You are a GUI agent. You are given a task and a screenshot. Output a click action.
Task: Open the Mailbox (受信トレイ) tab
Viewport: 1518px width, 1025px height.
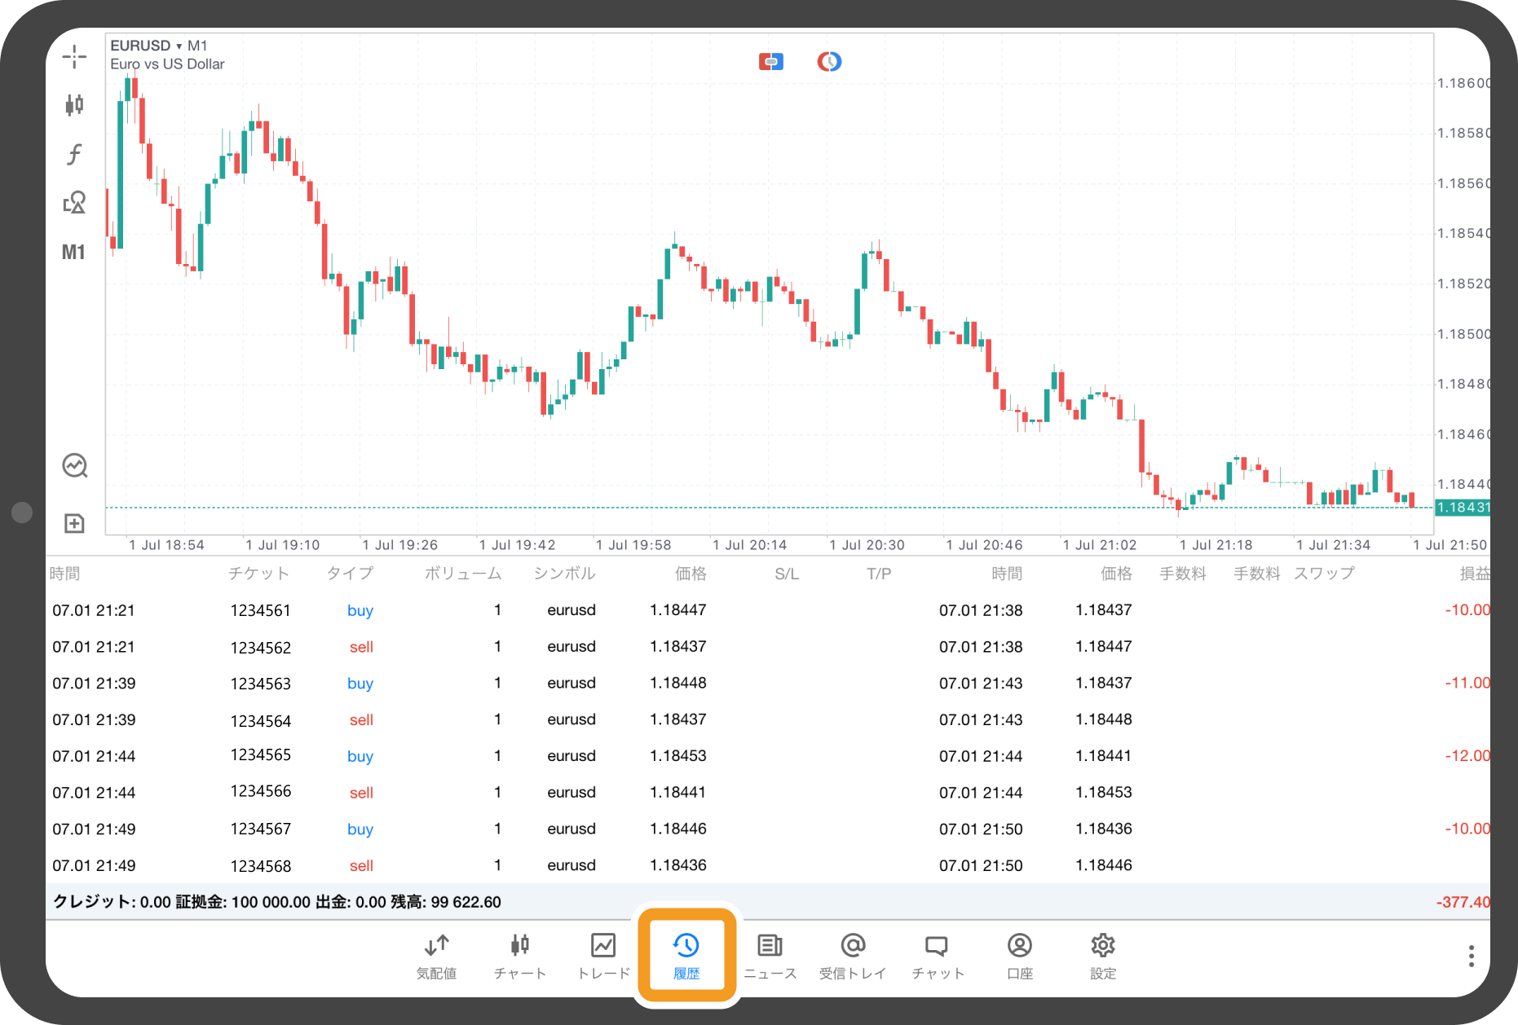click(853, 955)
